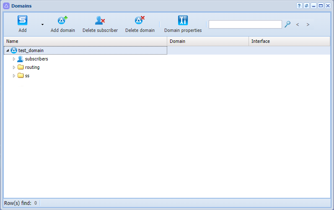This screenshot has width=334, height=210.
Task: Click the Add domain icon
Action: (62, 21)
